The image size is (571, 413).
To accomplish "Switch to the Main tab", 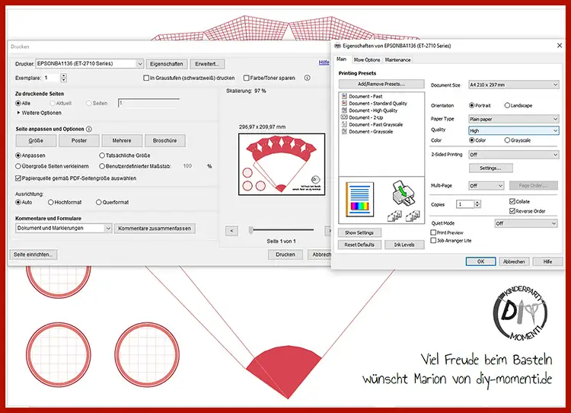I will click(x=341, y=59).
